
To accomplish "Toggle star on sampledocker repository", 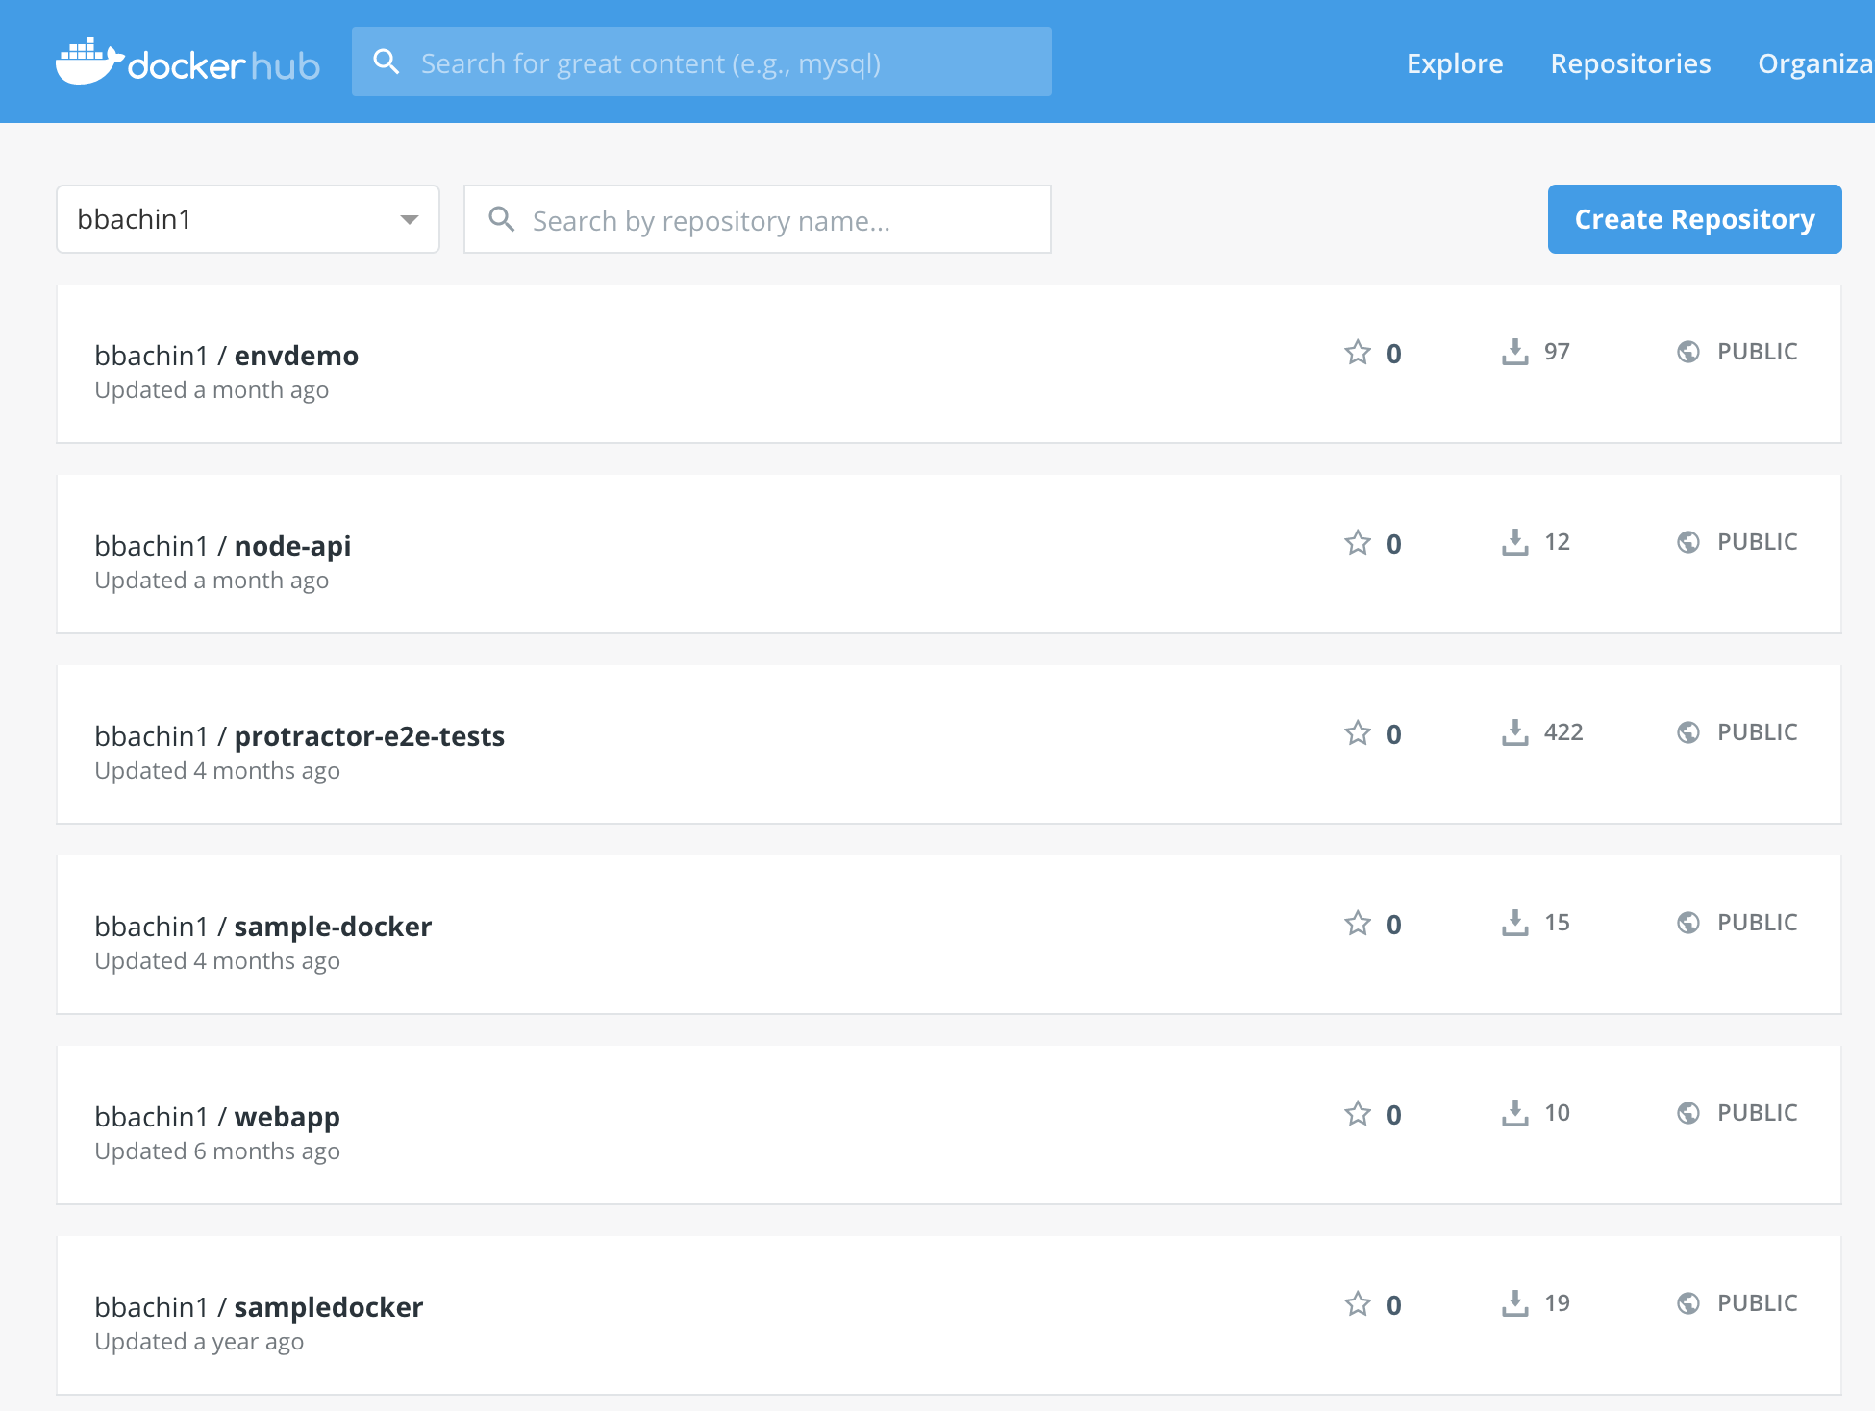I will (x=1357, y=1304).
